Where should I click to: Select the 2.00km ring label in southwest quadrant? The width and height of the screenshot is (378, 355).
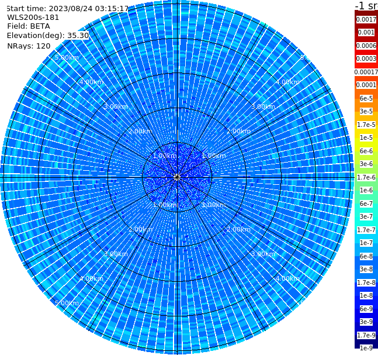tap(140, 229)
